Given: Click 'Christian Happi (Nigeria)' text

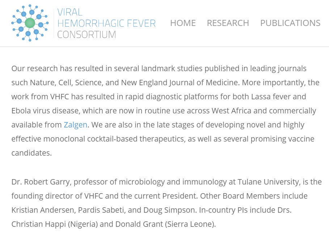Looking at the screenshot, I should [54, 224].
